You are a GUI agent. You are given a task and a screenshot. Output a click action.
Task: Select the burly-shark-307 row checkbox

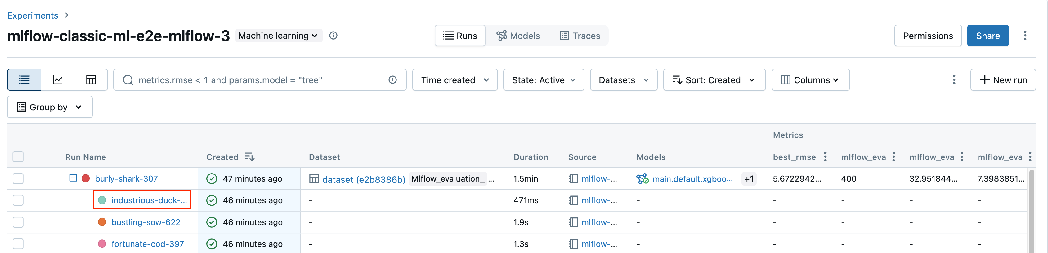(x=18, y=179)
